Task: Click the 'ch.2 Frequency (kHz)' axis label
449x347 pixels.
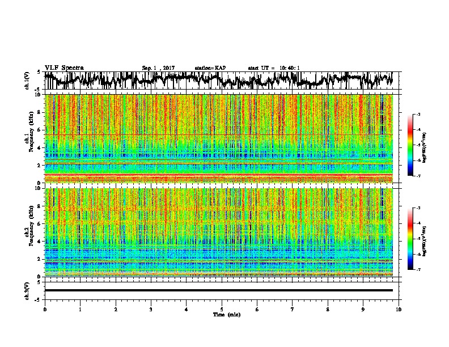Action: coord(29,226)
